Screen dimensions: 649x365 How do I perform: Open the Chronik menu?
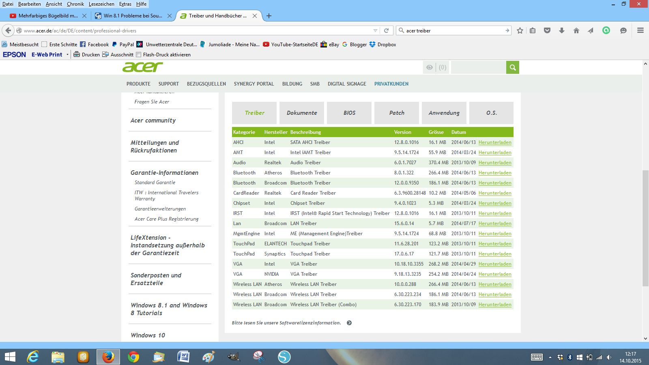coord(75,4)
